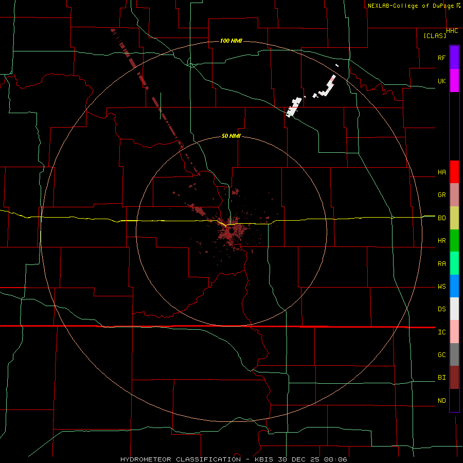Image resolution: width=463 pixels, height=463 pixels.
Task: Click the 50 NMI range ring label
Action: tap(231, 136)
